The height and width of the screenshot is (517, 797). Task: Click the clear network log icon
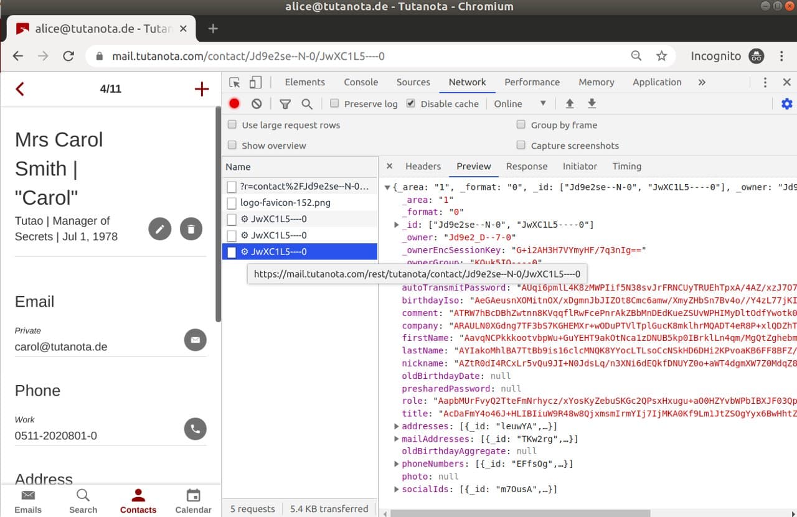tap(257, 104)
